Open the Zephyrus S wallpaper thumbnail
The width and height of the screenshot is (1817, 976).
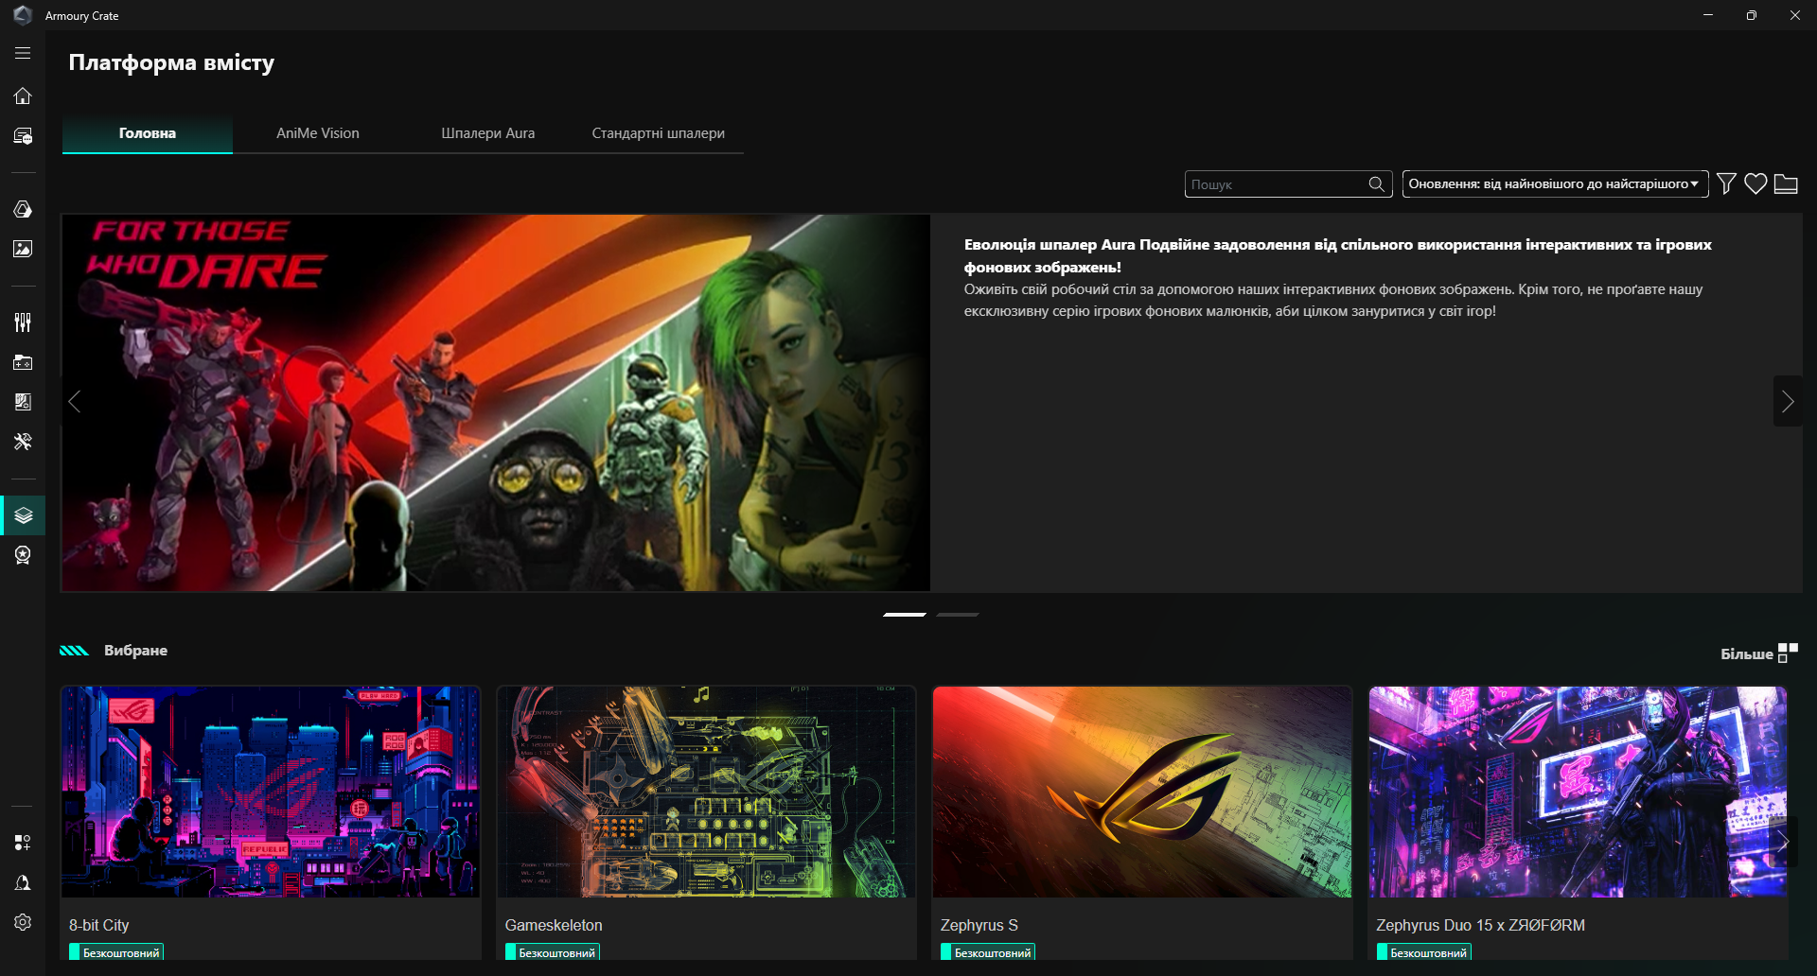point(1142,792)
